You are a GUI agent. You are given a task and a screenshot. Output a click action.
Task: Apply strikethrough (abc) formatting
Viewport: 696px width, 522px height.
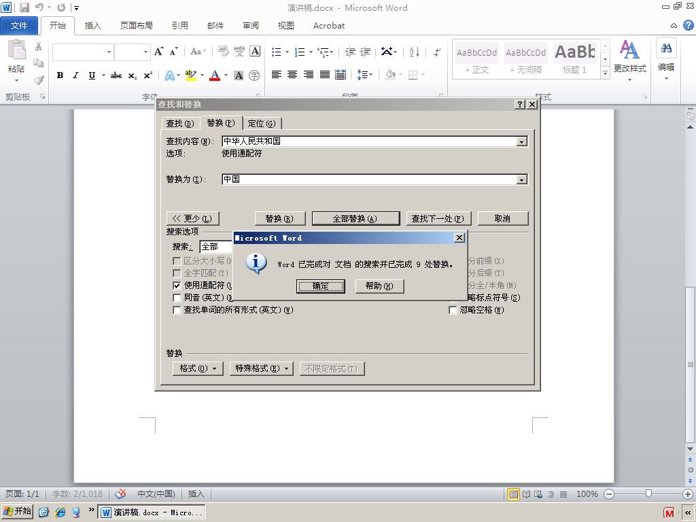point(116,75)
